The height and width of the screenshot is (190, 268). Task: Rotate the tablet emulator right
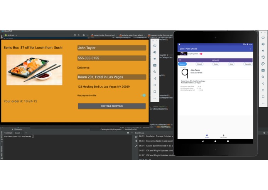click(263, 64)
